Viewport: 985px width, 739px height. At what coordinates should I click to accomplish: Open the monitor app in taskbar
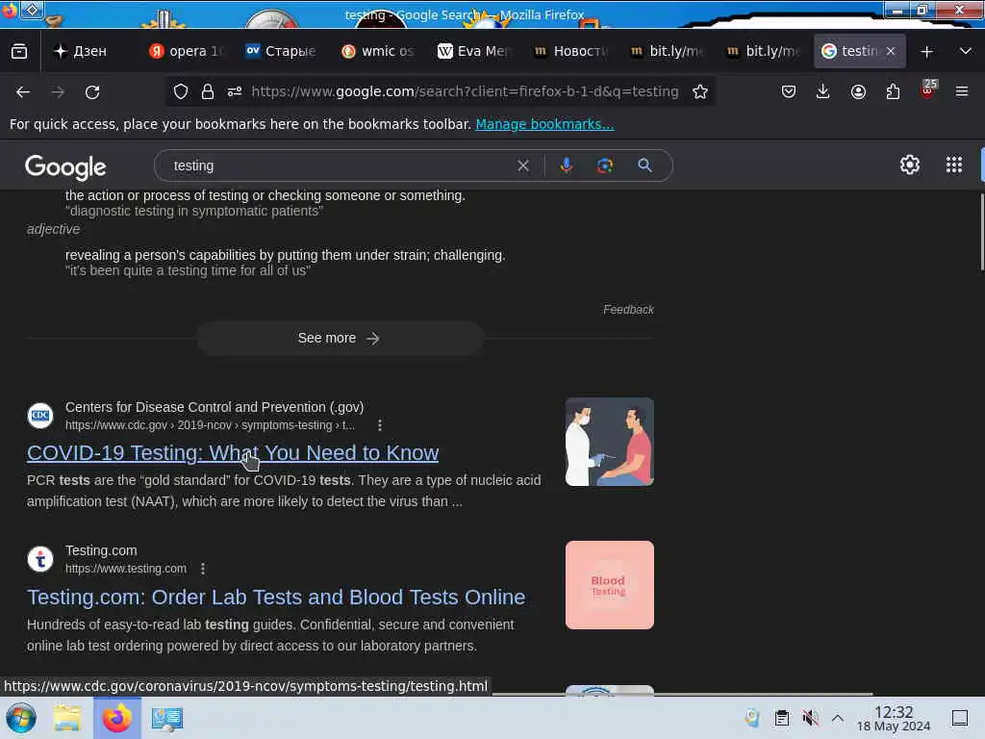tap(166, 719)
